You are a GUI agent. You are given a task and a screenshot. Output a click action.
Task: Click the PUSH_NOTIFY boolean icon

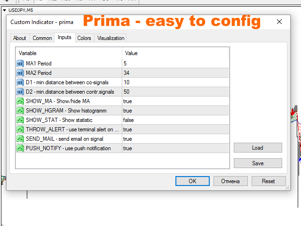(x=20, y=148)
